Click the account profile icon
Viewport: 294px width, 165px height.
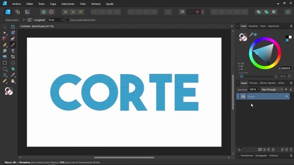tap(288, 12)
